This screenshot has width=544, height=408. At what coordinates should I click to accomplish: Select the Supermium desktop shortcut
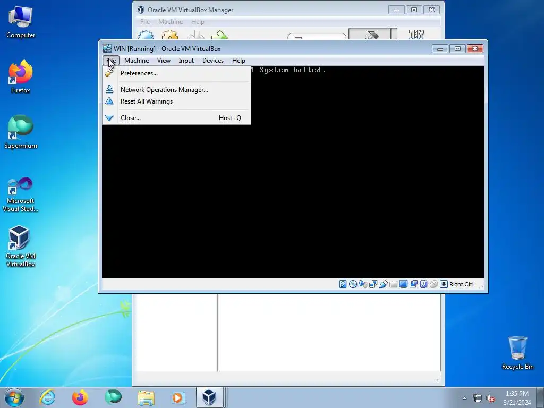(x=21, y=132)
